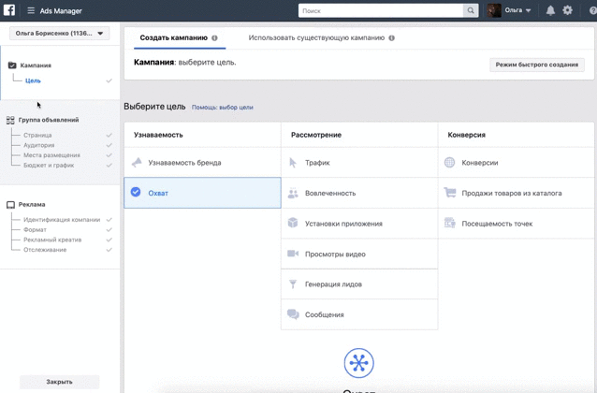Choose Продажи товаров из каталога objective

click(517, 193)
